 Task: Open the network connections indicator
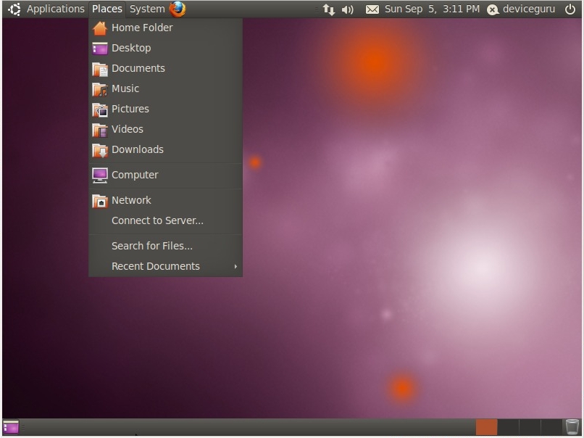coord(329,9)
